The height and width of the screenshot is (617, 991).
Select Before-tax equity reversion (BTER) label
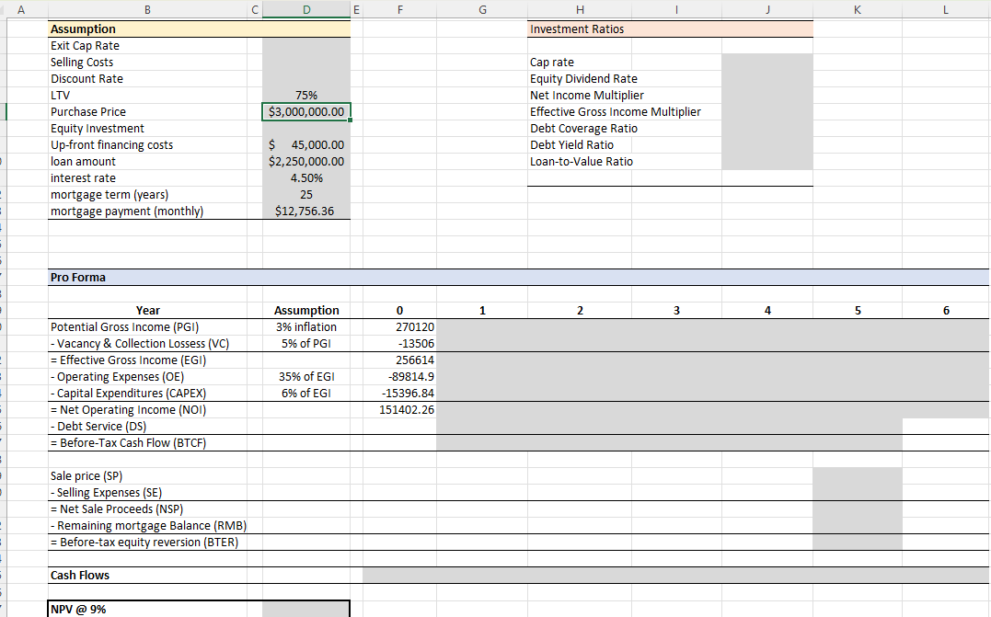[144, 542]
